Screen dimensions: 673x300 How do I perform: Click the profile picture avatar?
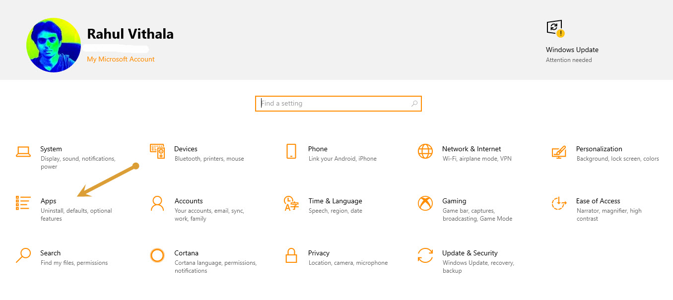(54, 45)
